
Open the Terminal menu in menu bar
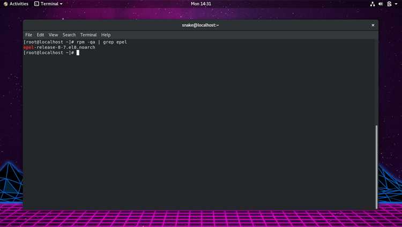tap(88, 35)
